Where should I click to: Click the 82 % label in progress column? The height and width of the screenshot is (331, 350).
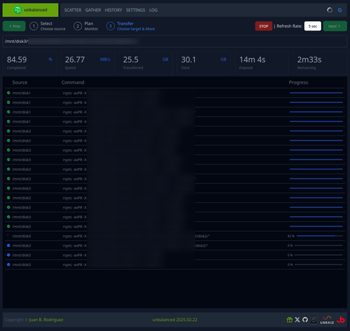[291, 236]
